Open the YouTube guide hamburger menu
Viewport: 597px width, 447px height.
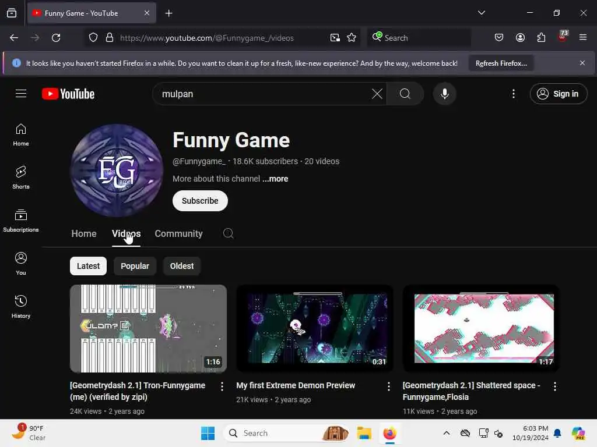tap(21, 94)
